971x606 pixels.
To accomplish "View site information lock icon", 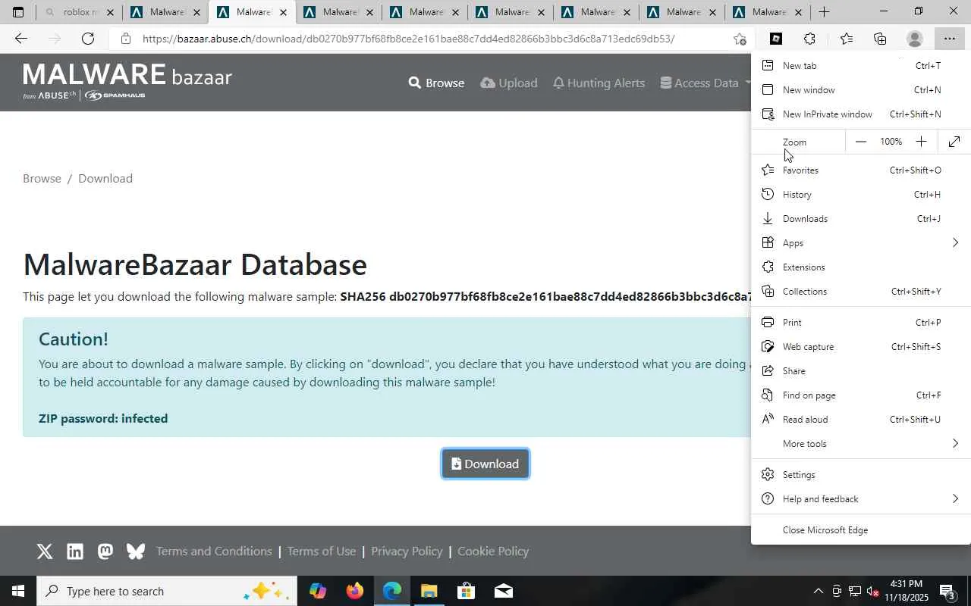I will pos(126,39).
